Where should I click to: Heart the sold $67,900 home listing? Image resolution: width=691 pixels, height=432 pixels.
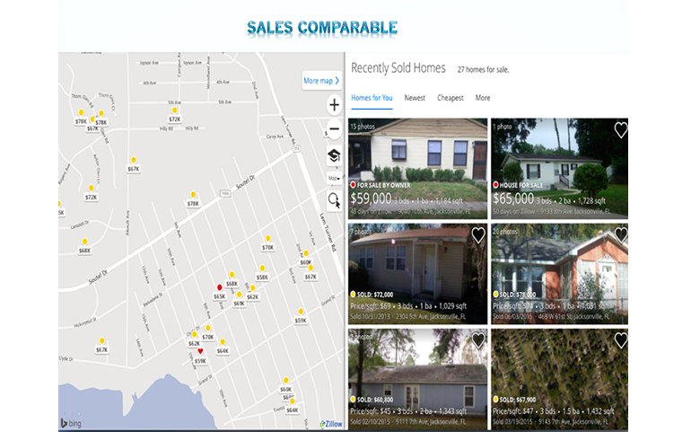tap(620, 340)
